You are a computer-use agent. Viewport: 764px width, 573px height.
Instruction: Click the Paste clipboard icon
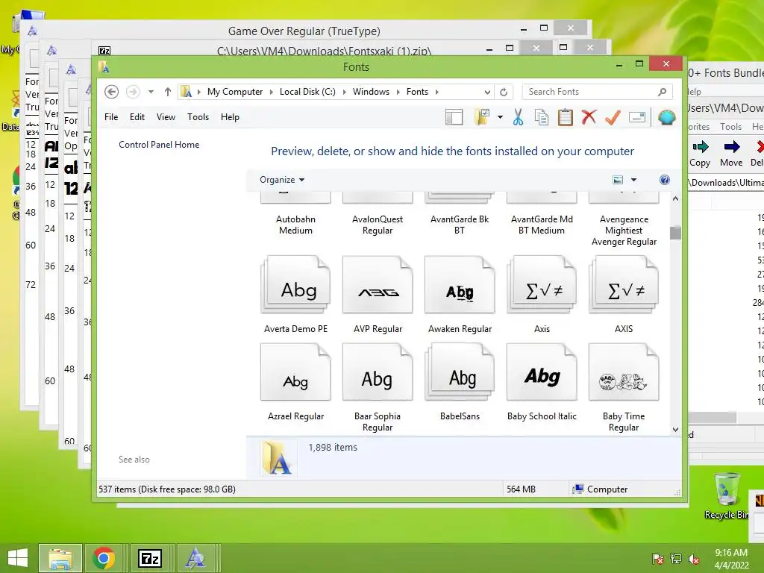point(566,117)
